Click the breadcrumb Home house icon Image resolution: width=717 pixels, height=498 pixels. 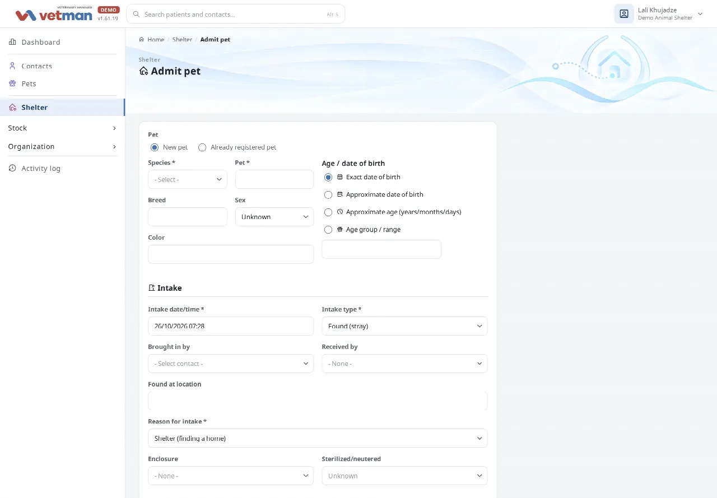(142, 39)
